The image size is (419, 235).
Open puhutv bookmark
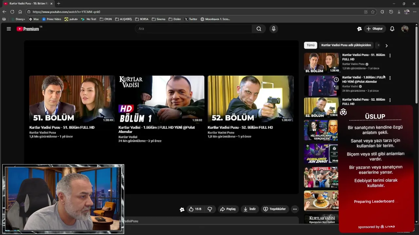pos(71,19)
